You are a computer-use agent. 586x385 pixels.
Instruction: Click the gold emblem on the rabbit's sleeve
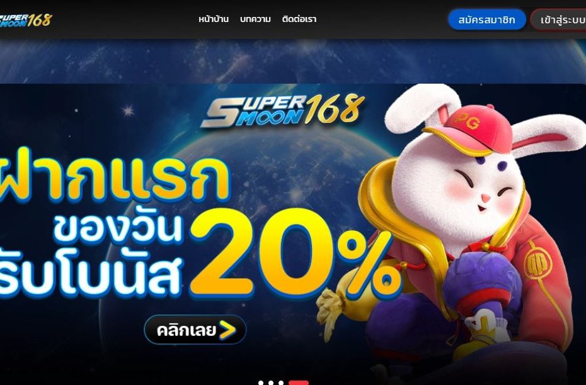[537, 260]
